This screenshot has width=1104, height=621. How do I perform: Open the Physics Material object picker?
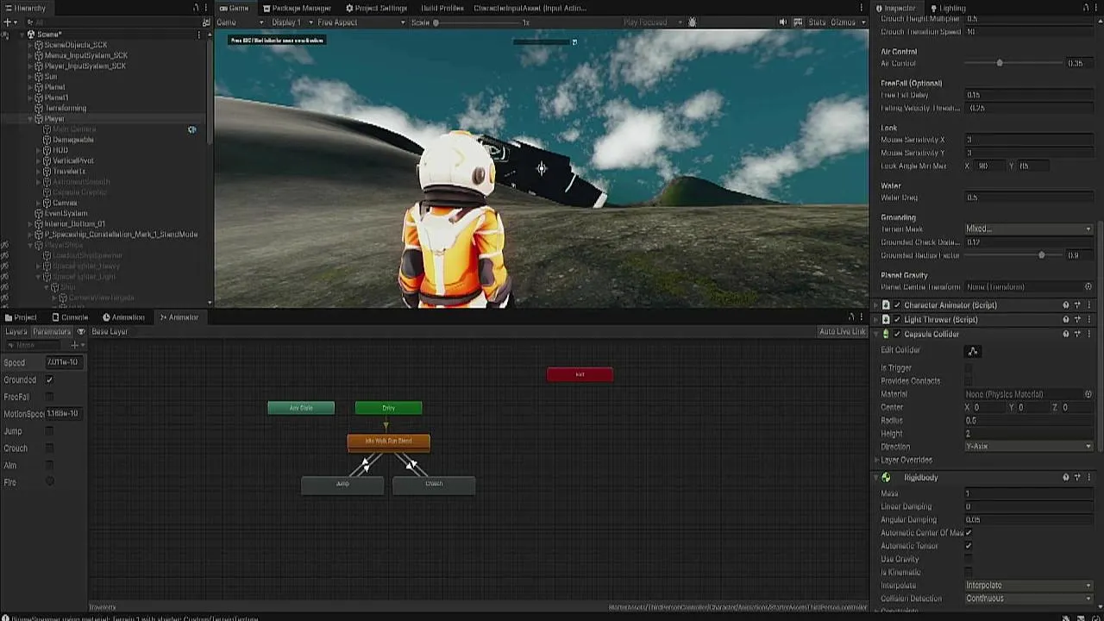tap(1088, 394)
